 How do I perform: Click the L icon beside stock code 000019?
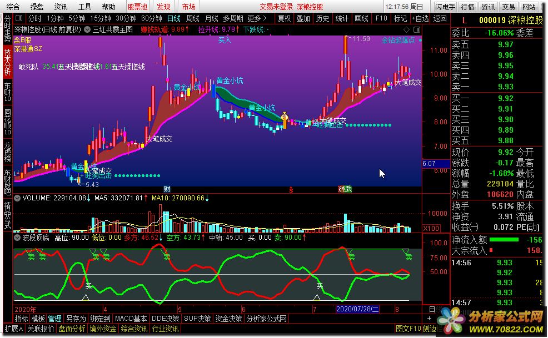[465, 21]
